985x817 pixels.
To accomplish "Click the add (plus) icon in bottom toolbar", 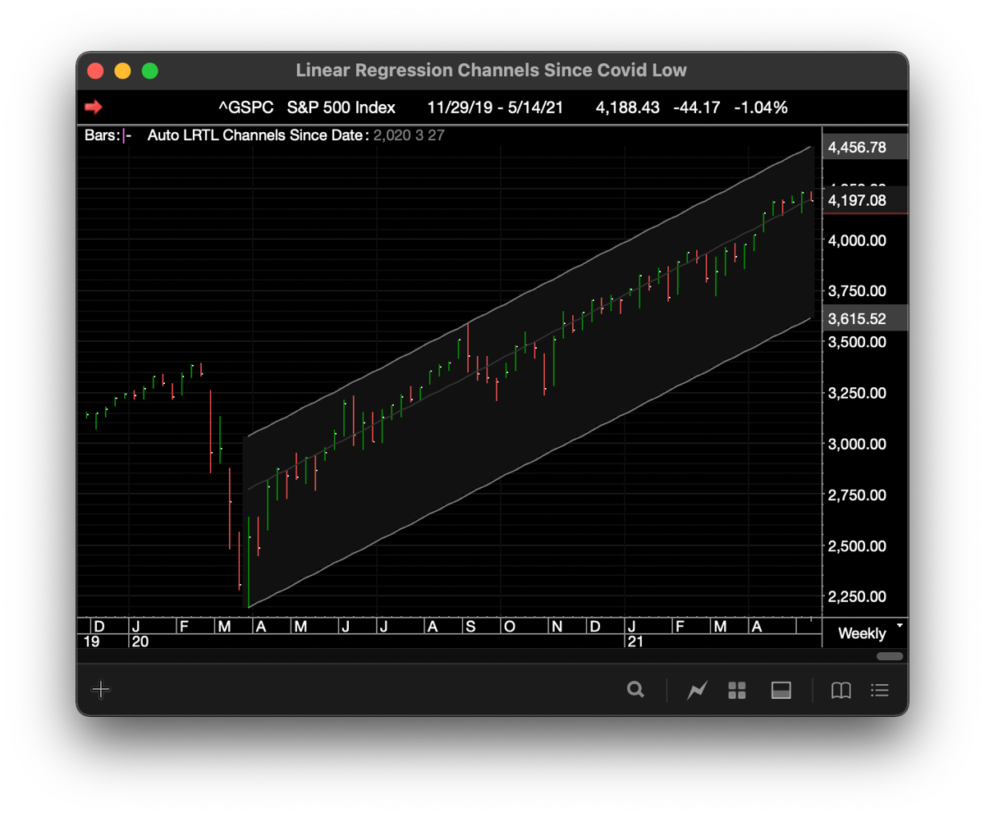I will click(101, 689).
